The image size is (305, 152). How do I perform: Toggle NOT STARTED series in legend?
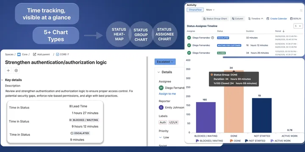point(255,141)
